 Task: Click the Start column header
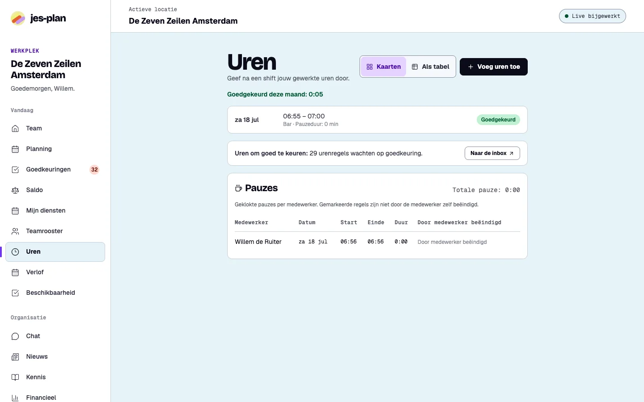(x=349, y=222)
